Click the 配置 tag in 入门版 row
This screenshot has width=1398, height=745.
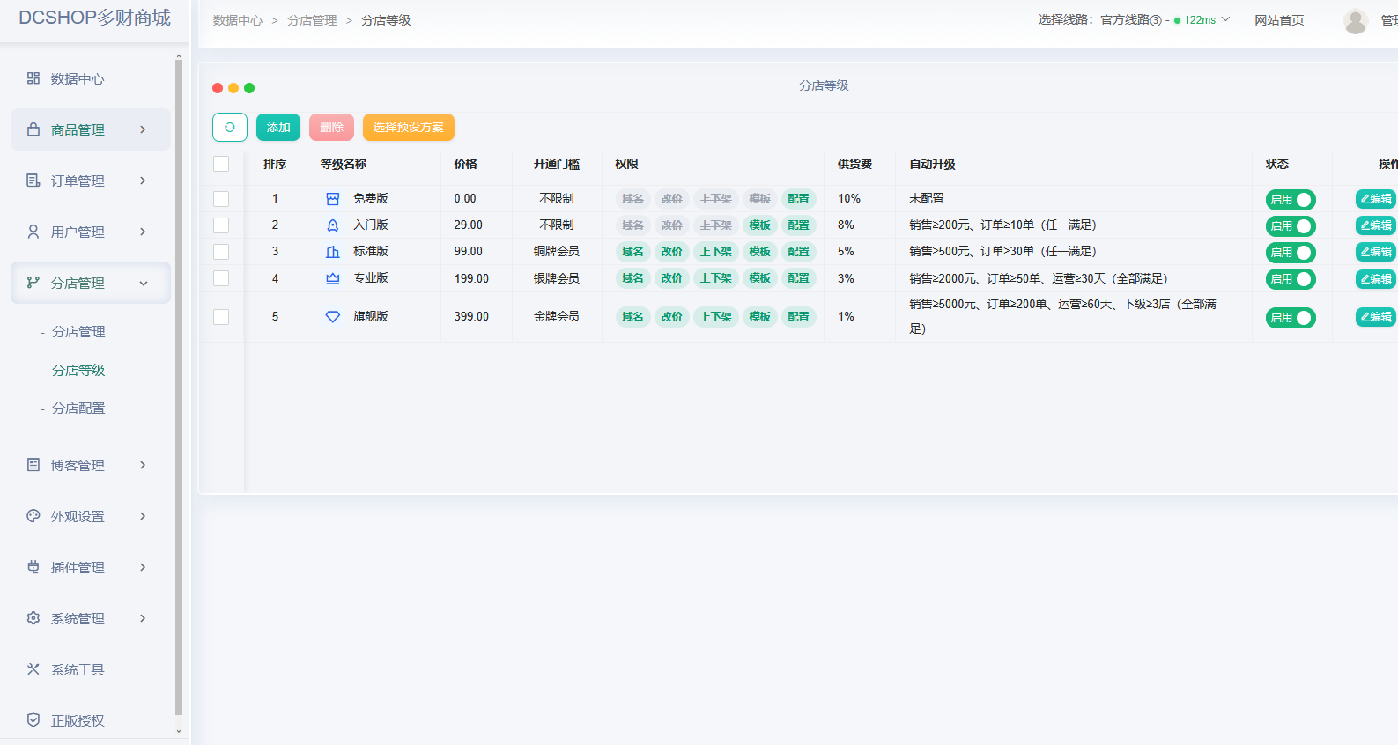click(799, 225)
